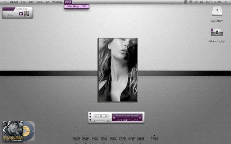Open Trash via TRSH dock item
This screenshot has width=231, height=144.
[x=154, y=139]
